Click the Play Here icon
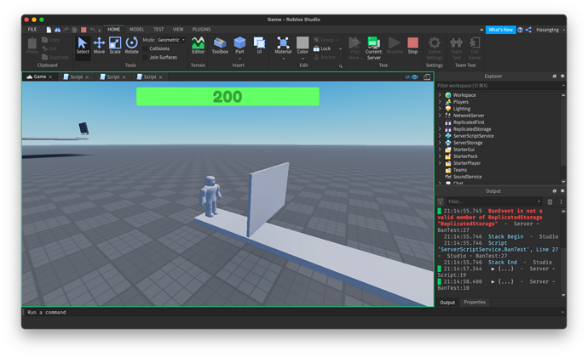The width and height of the screenshot is (588, 357). click(355, 43)
